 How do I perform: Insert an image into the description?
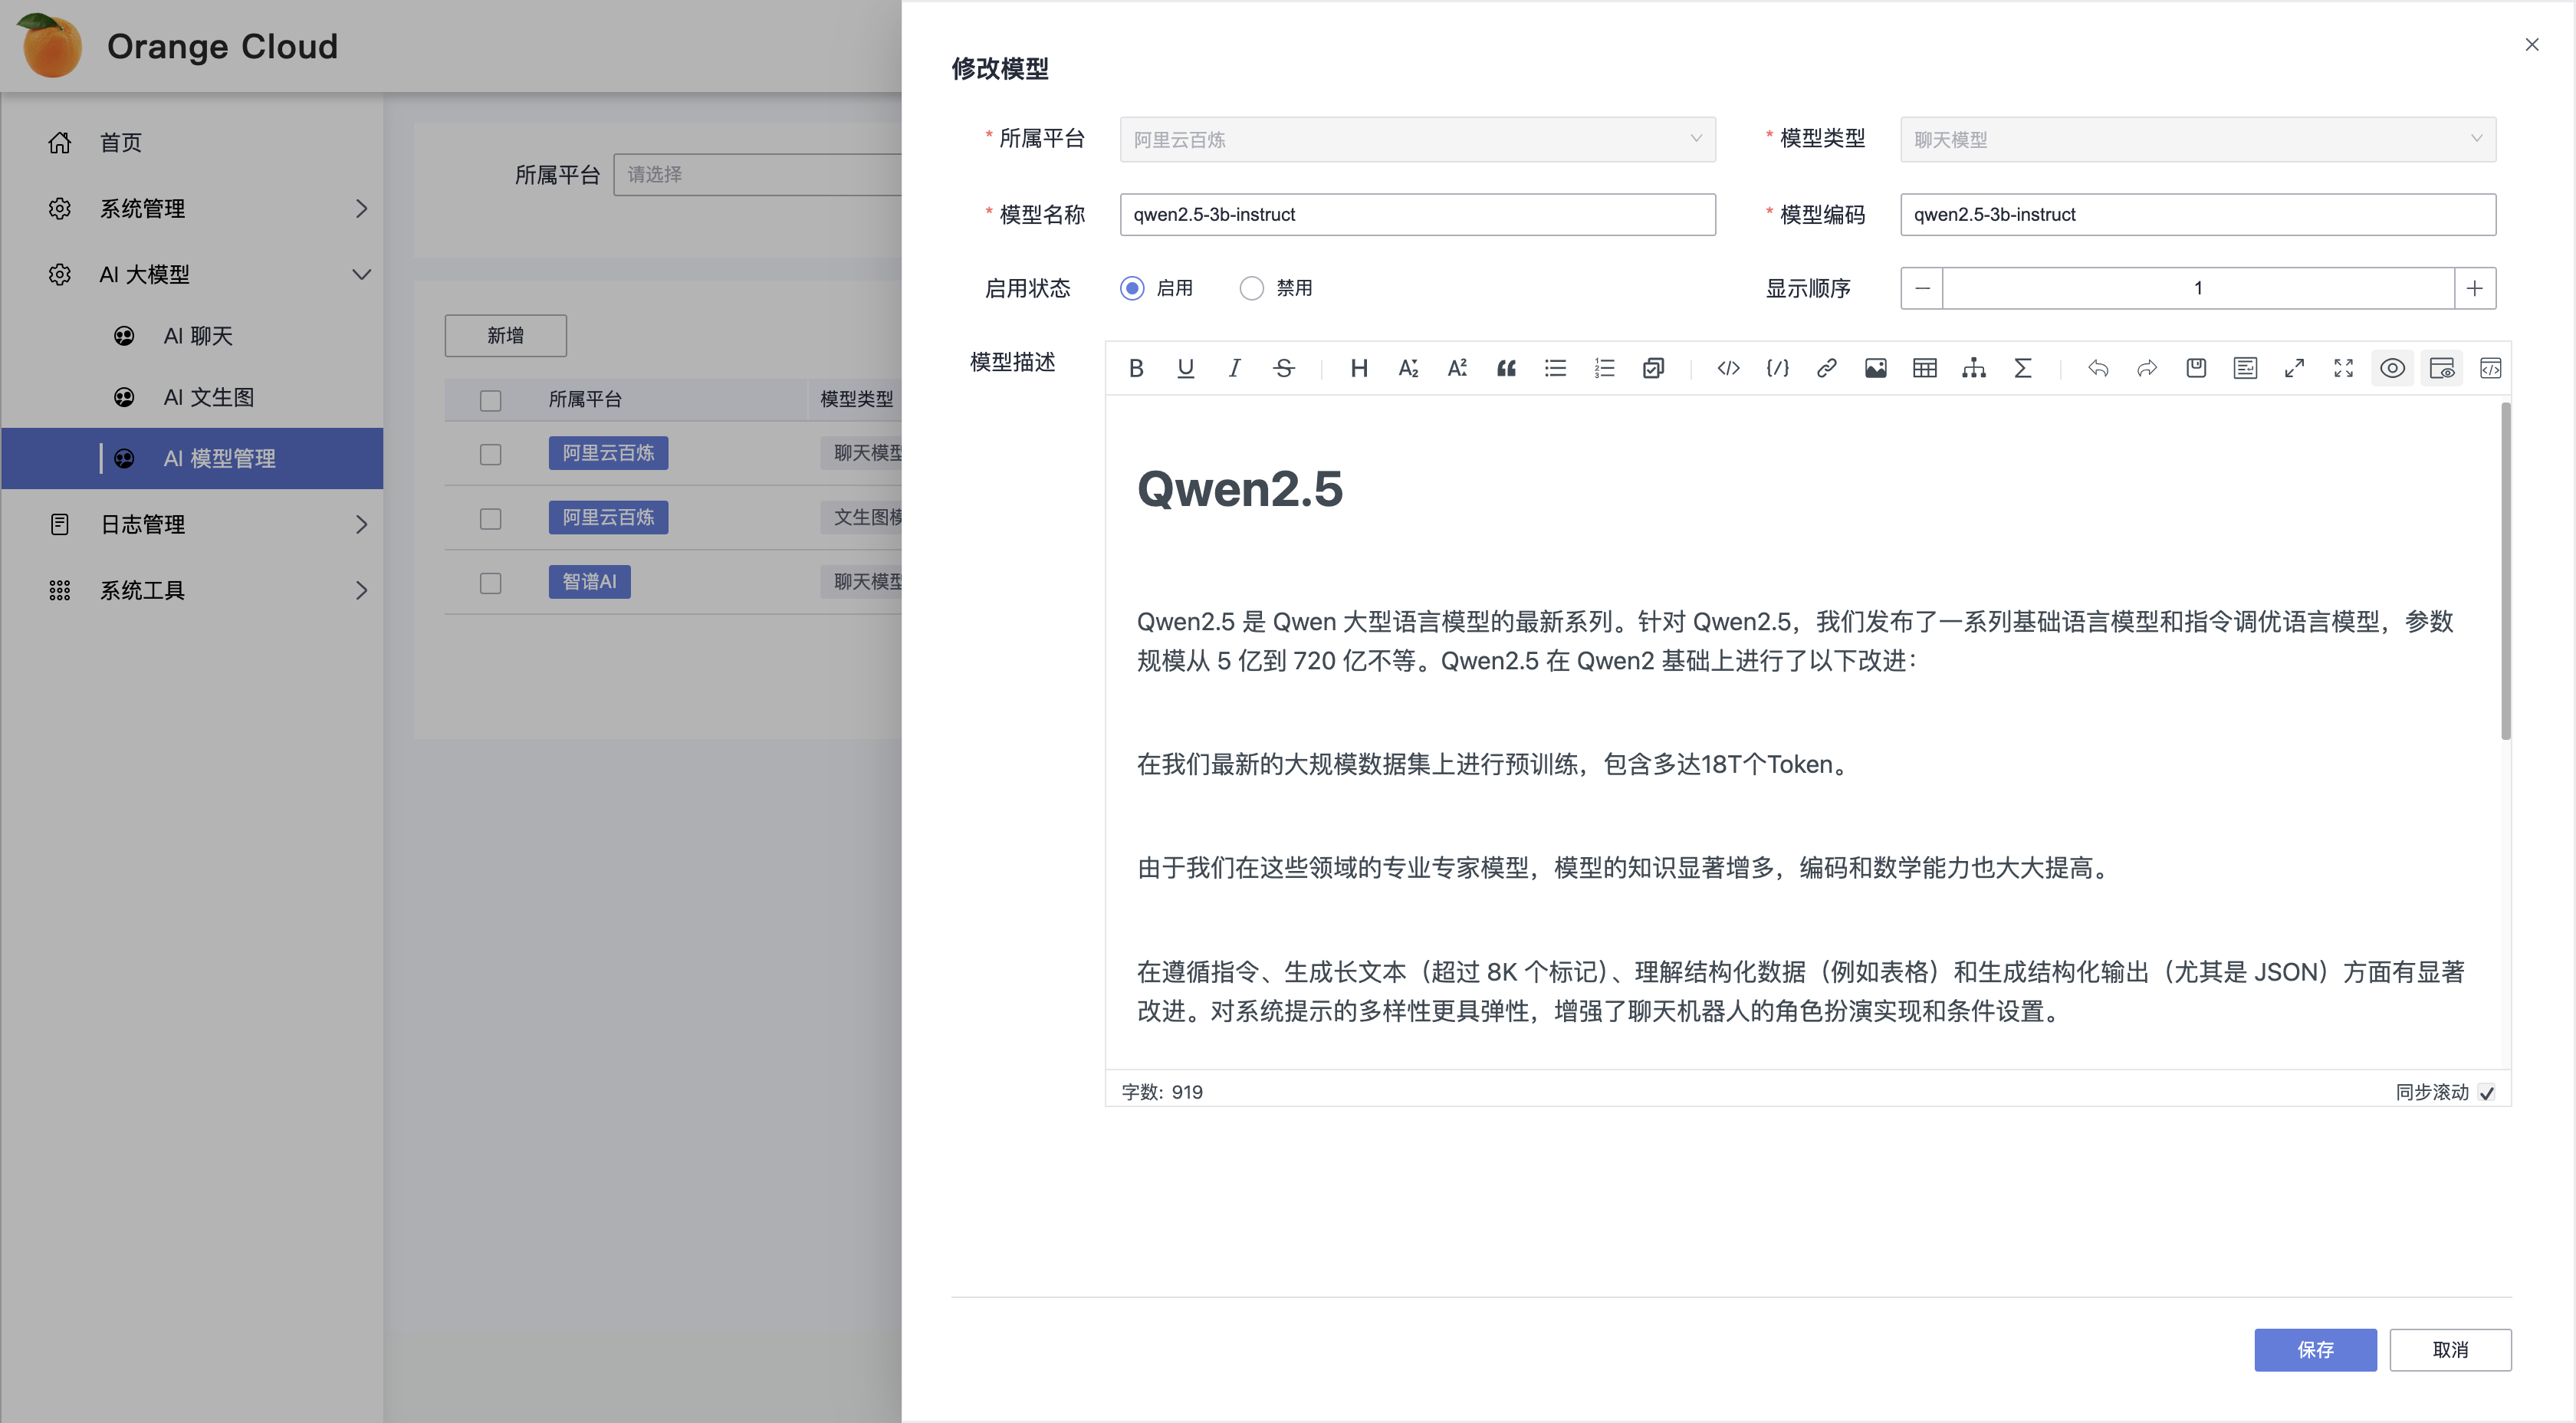(x=1875, y=368)
